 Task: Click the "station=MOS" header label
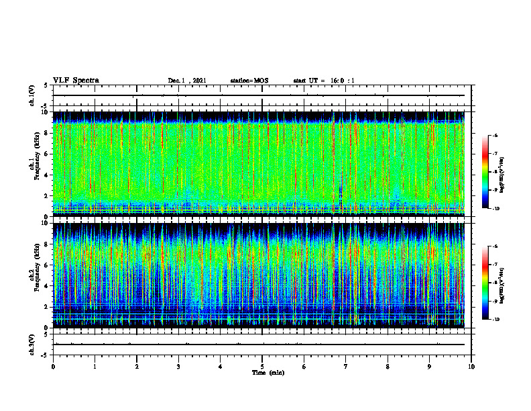pyautogui.click(x=249, y=81)
